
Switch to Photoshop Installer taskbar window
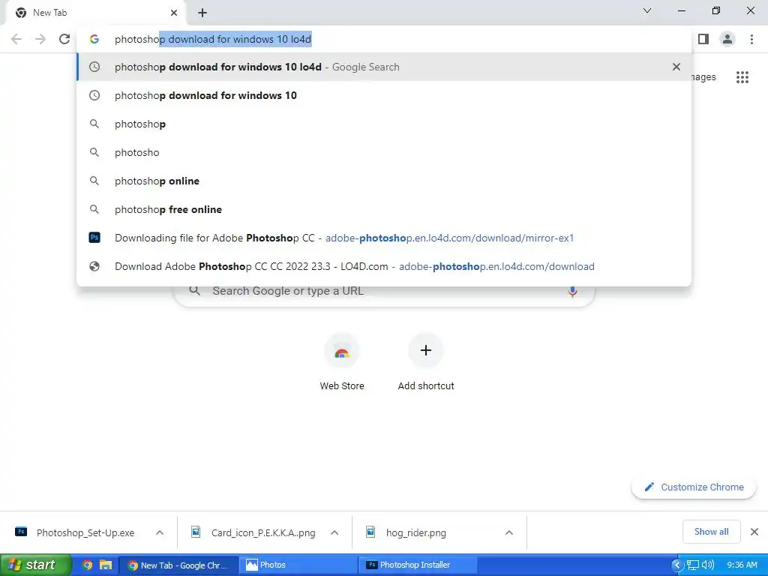[417, 565]
